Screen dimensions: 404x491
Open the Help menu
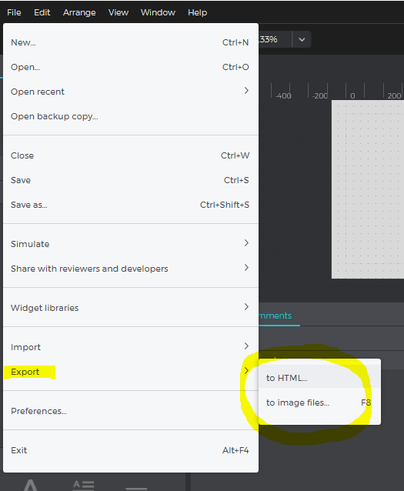click(197, 12)
